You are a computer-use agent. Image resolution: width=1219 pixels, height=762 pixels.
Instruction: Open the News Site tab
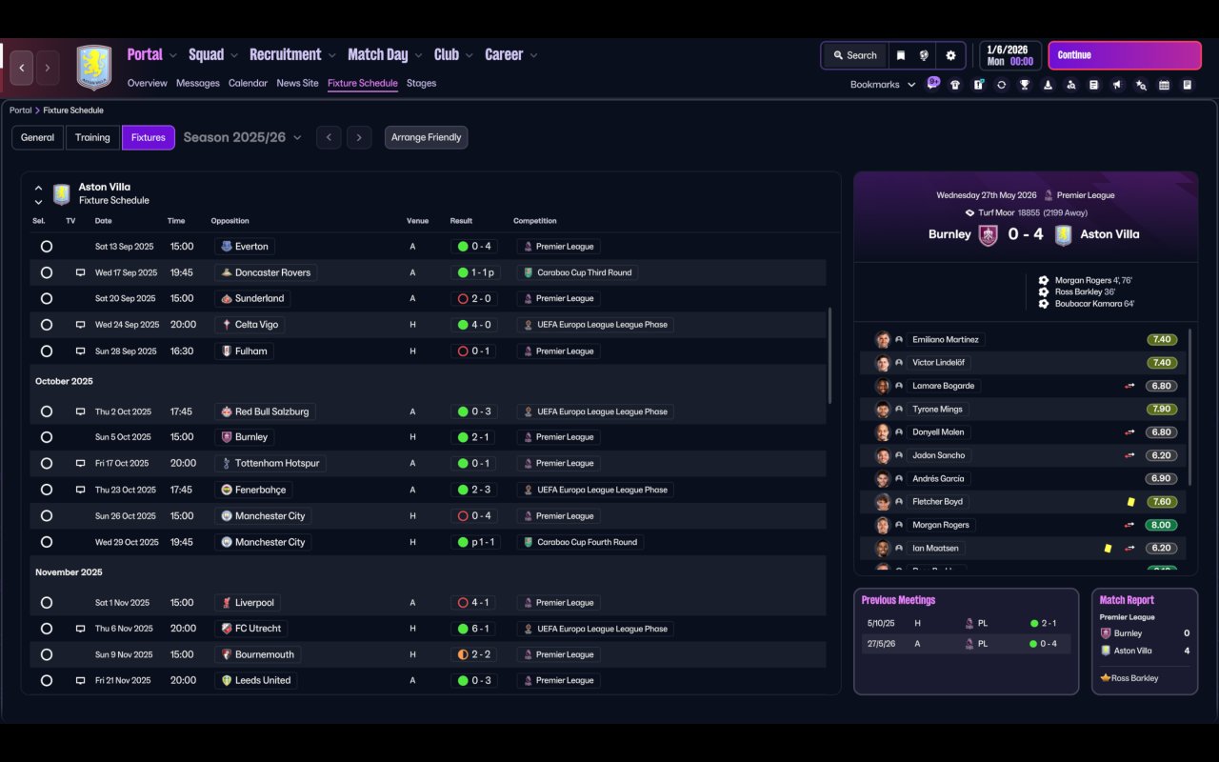(x=297, y=83)
